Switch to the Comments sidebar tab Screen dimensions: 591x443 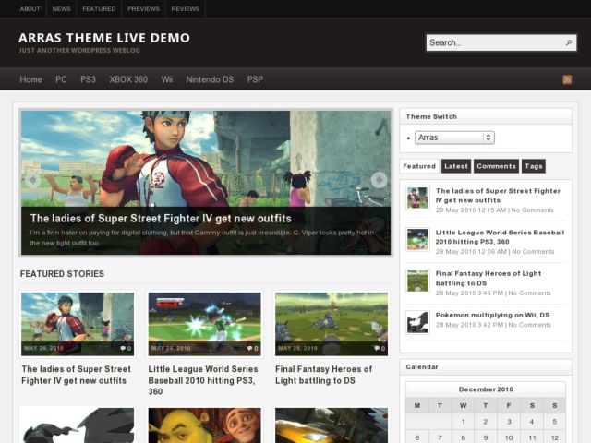[496, 166]
